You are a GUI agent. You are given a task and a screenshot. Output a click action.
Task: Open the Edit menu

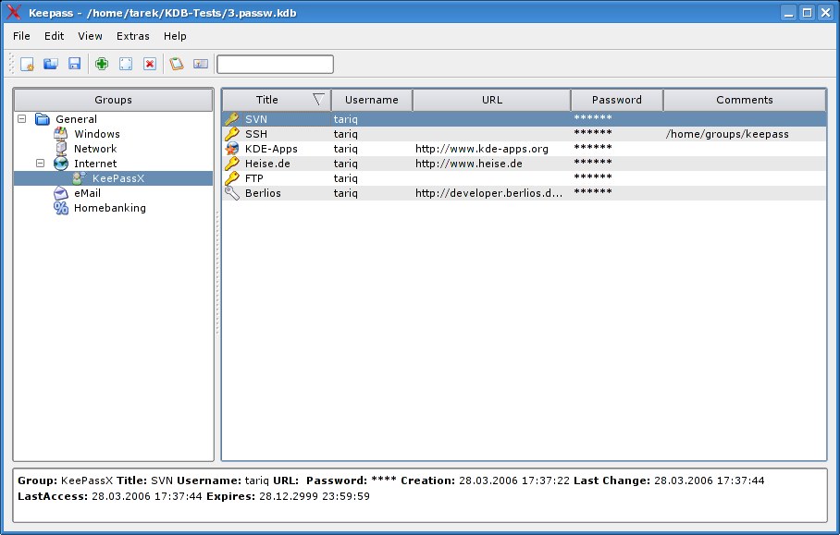[x=54, y=36]
